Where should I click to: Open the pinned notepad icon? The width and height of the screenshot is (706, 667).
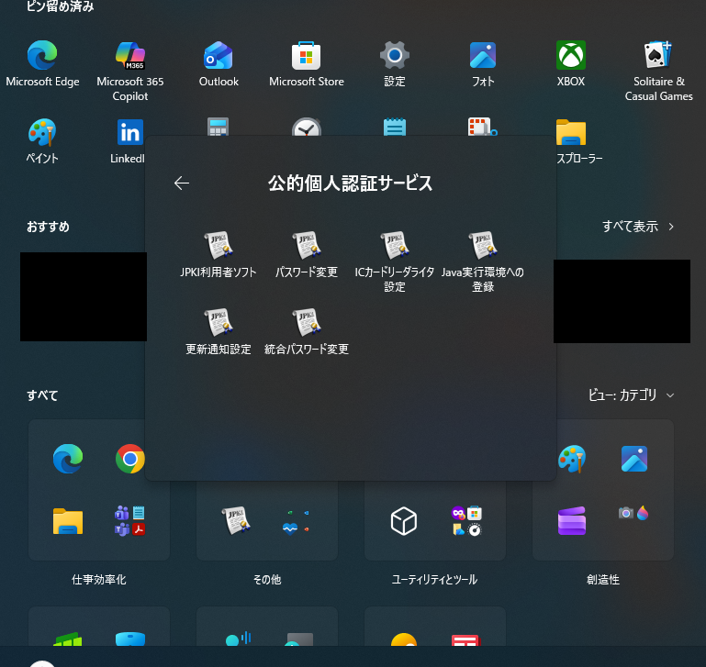point(395,127)
